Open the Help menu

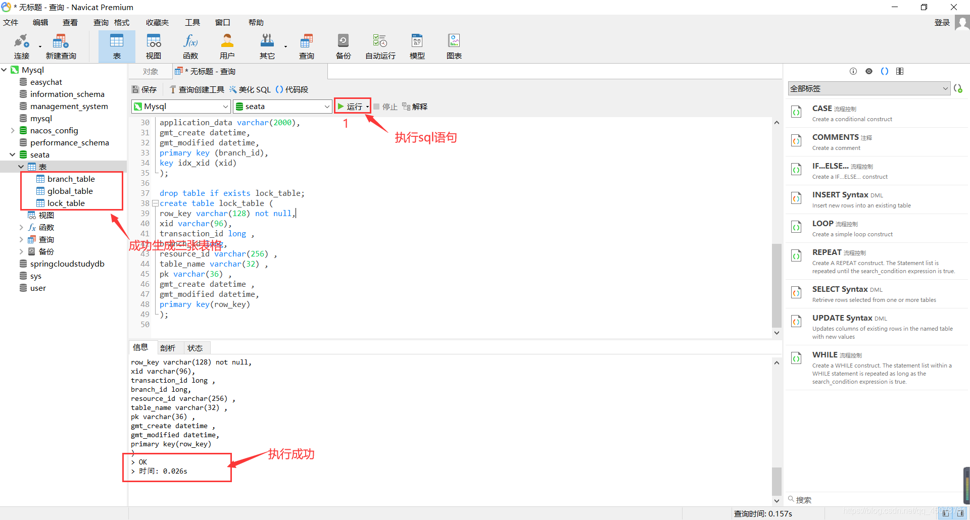click(x=256, y=22)
